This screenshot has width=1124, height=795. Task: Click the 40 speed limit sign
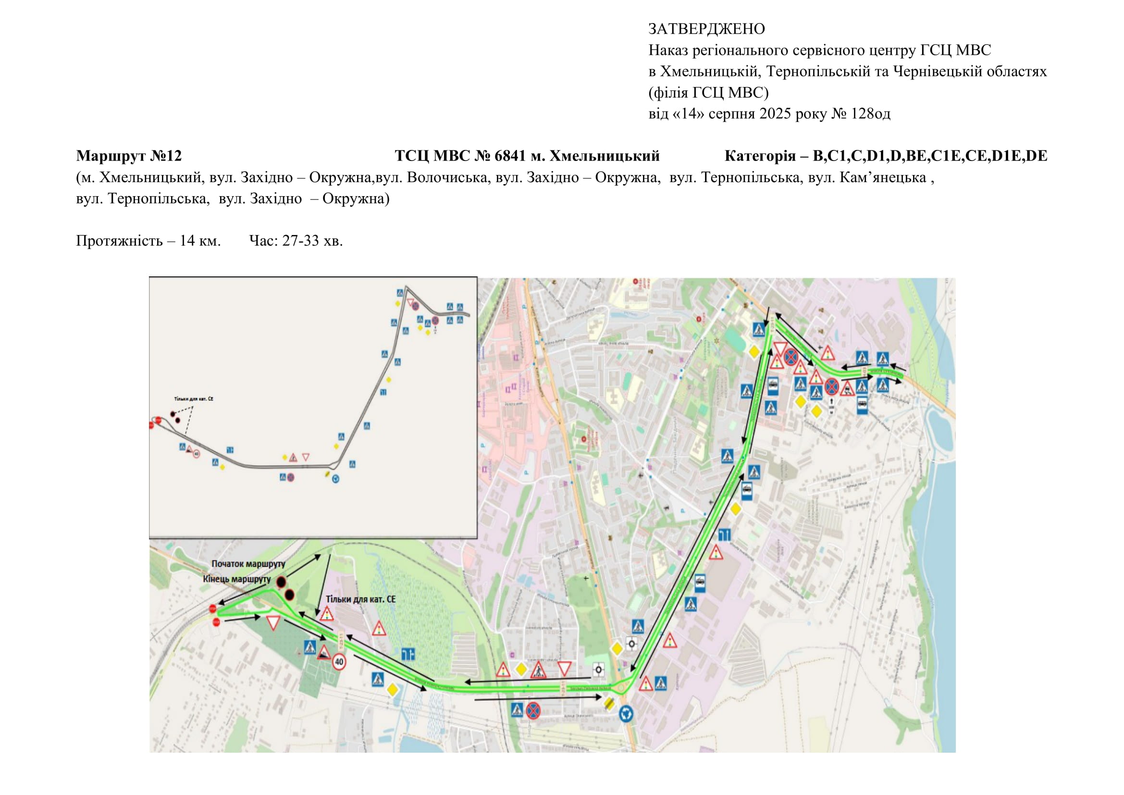339,662
